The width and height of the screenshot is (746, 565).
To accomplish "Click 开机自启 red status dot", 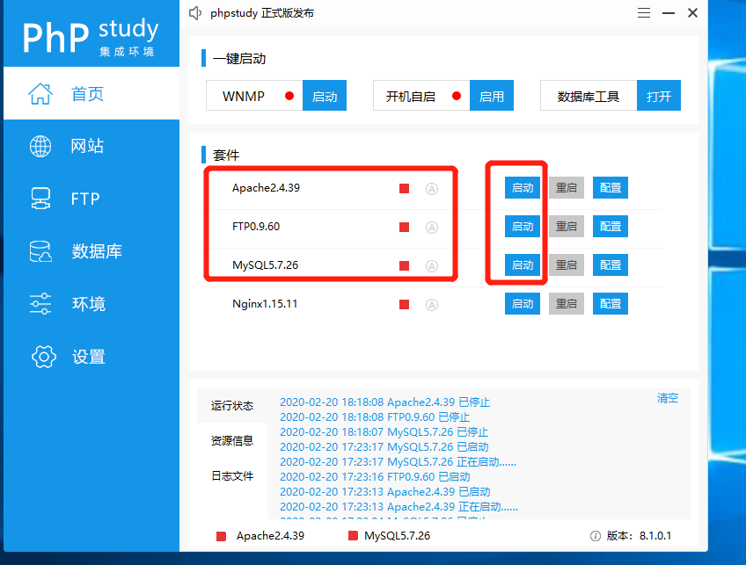I will pyautogui.click(x=457, y=96).
